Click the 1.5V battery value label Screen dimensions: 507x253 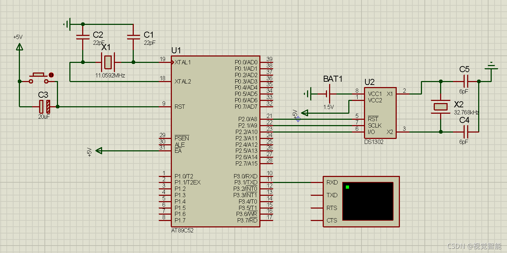coord(328,107)
